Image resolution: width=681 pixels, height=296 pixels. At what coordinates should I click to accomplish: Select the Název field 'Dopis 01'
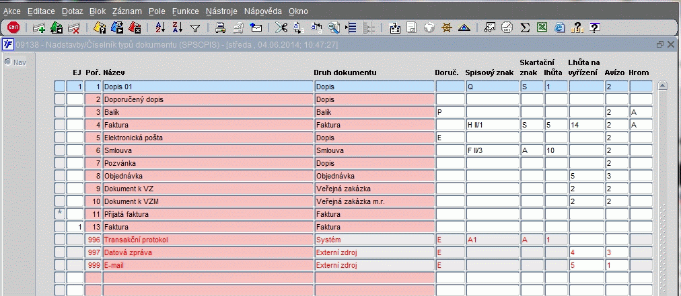pyautogui.click(x=208, y=87)
